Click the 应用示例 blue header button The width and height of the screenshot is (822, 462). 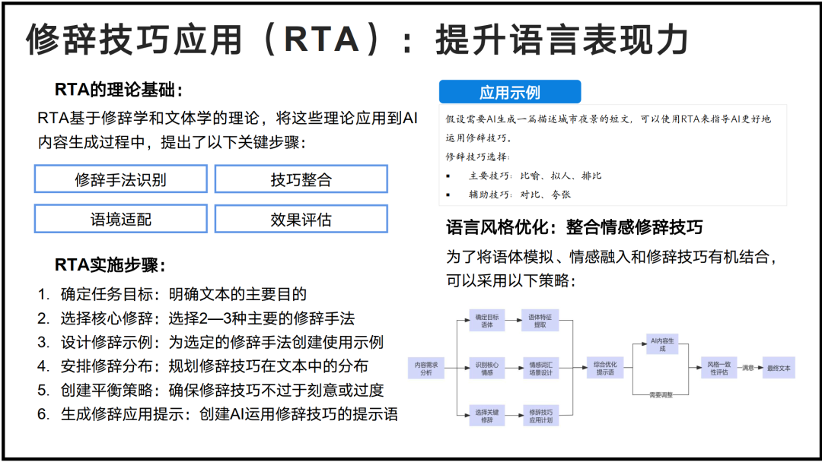tap(509, 93)
